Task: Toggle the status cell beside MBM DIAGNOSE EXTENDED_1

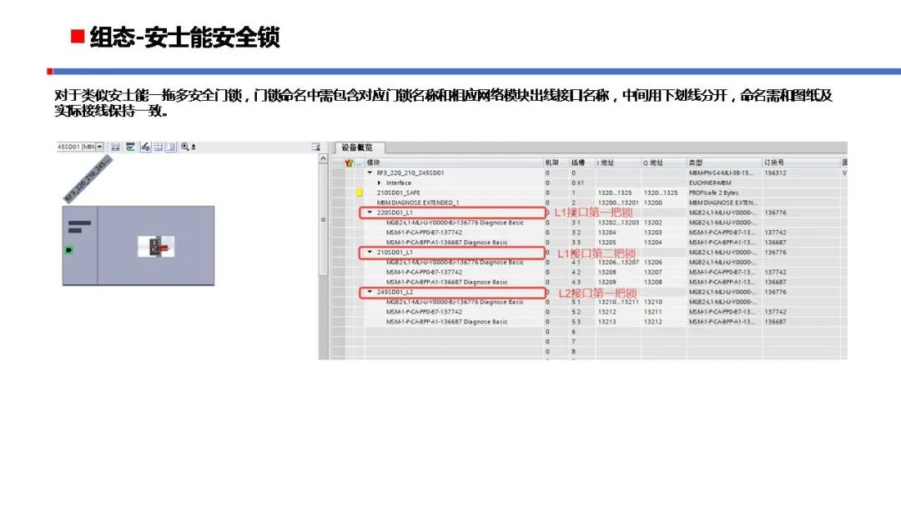Action: pyautogui.click(x=358, y=202)
